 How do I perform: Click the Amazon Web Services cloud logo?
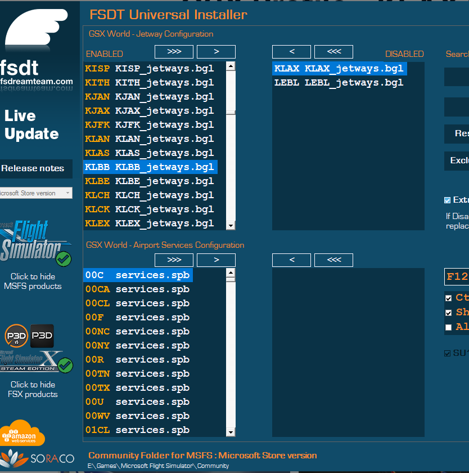pos(22,433)
